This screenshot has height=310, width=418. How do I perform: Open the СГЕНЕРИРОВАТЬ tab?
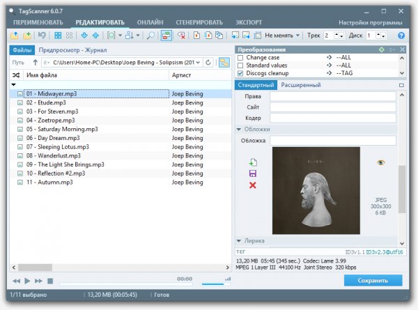tap(199, 23)
